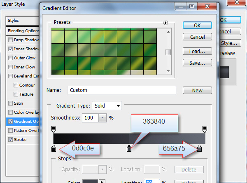
Task: Toggle Texture checkbox in Layer Style
Action: click(x=16, y=94)
